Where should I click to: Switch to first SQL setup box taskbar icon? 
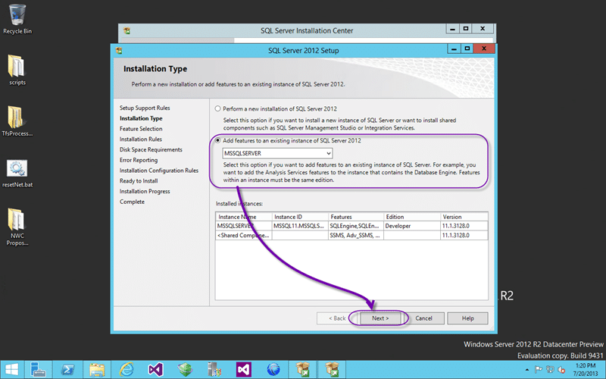(302, 370)
